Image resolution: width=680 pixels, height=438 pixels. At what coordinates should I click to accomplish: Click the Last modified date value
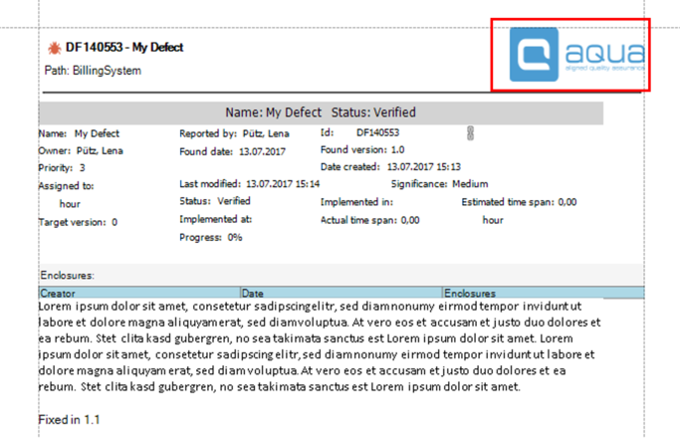pos(282,184)
